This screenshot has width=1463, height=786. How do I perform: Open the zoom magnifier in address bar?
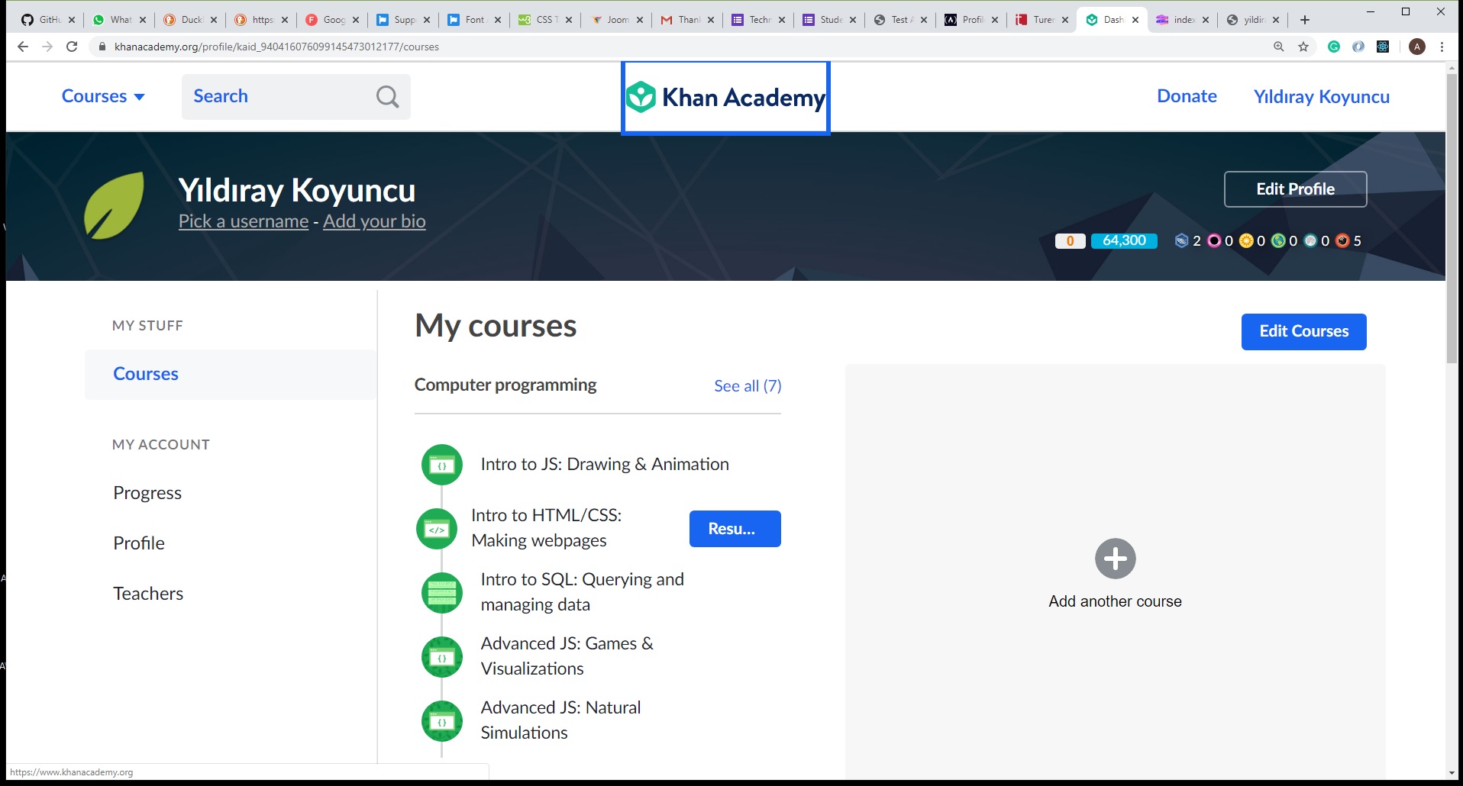(1279, 47)
